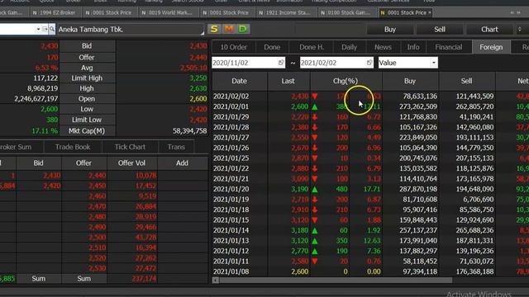Viewport: 529px width, 297px height.
Task: Click the last price 3,190 cell
Action: click(299, 189)
